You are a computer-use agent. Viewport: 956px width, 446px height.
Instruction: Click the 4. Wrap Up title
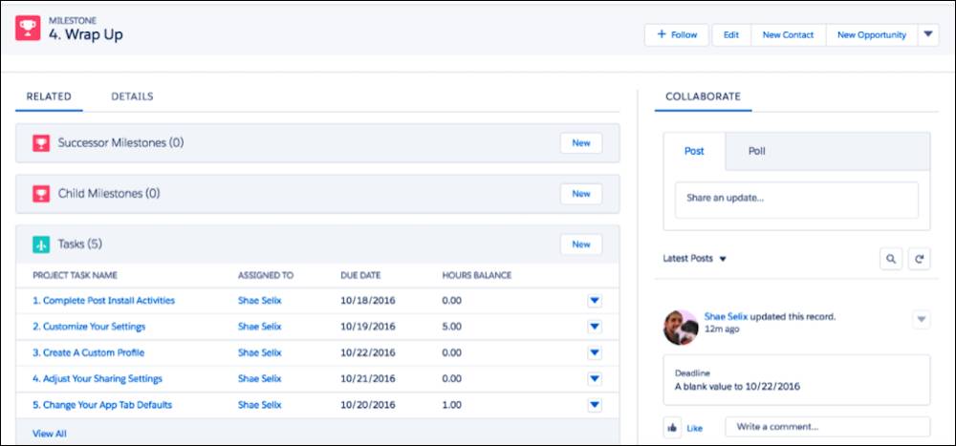86,34
